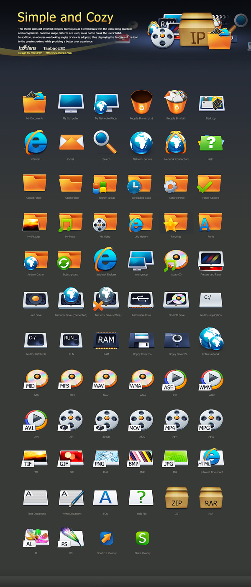Click the Iconfans logo
251x587 pixels.
[x=27, y=48]
